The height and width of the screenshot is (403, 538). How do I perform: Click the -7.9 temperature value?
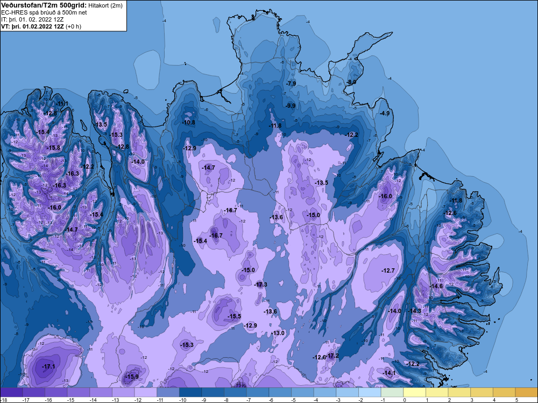(291, 84)
